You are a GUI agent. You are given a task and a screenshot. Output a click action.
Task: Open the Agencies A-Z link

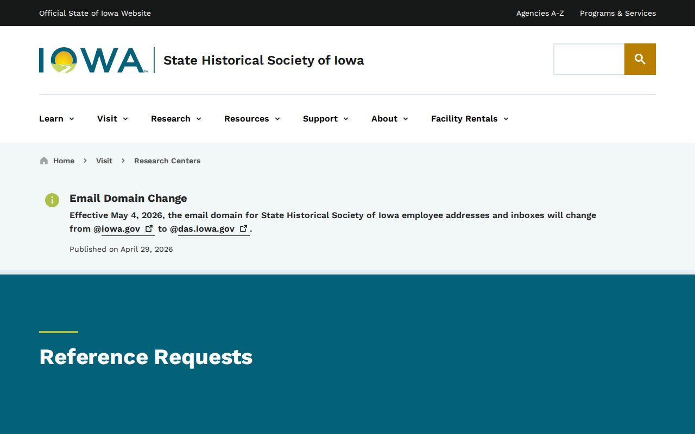tap(540, 13)
